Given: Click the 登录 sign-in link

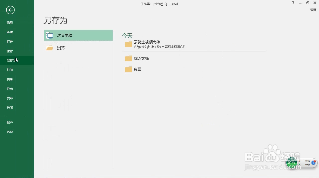Looking at the screenshot, I should point(313,10).
